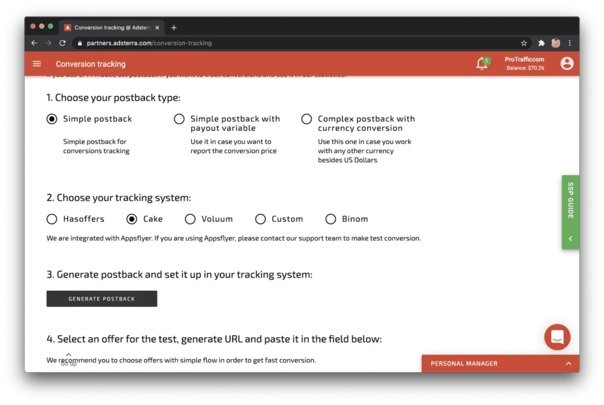Expand the Personal Manager panel
604x405 pixels.
pyautogui.click(x=500, y=363)
